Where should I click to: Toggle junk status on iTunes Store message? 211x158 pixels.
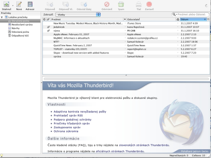click(x=178, y=23)
